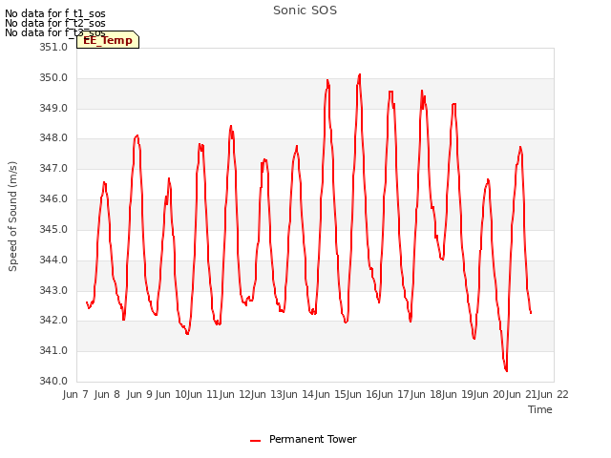
Task: Click the 343.0 y-axis tick label
Action: pyautogui.click(x=53, y=290)
